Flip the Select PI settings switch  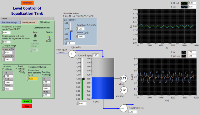coord(22,72)
